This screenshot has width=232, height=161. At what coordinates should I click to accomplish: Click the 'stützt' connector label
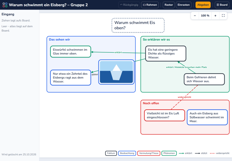[x=95, y=74]
